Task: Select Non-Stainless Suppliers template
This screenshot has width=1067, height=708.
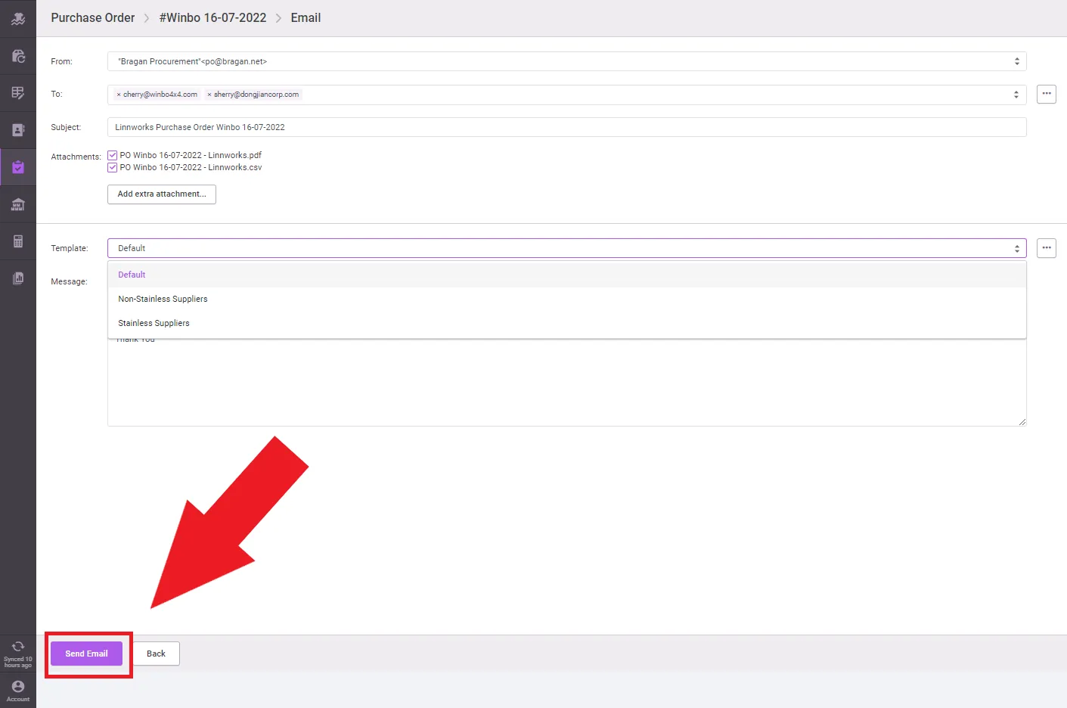Action: point(566,299)
